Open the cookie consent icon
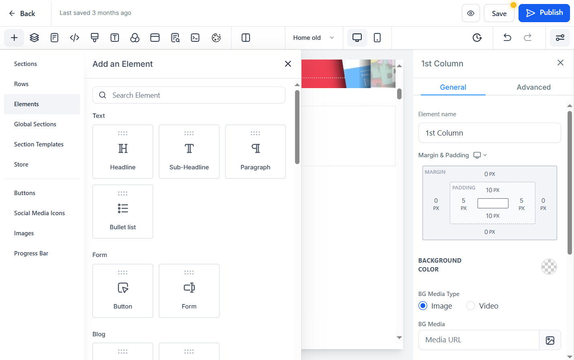 tap(216, 38)
